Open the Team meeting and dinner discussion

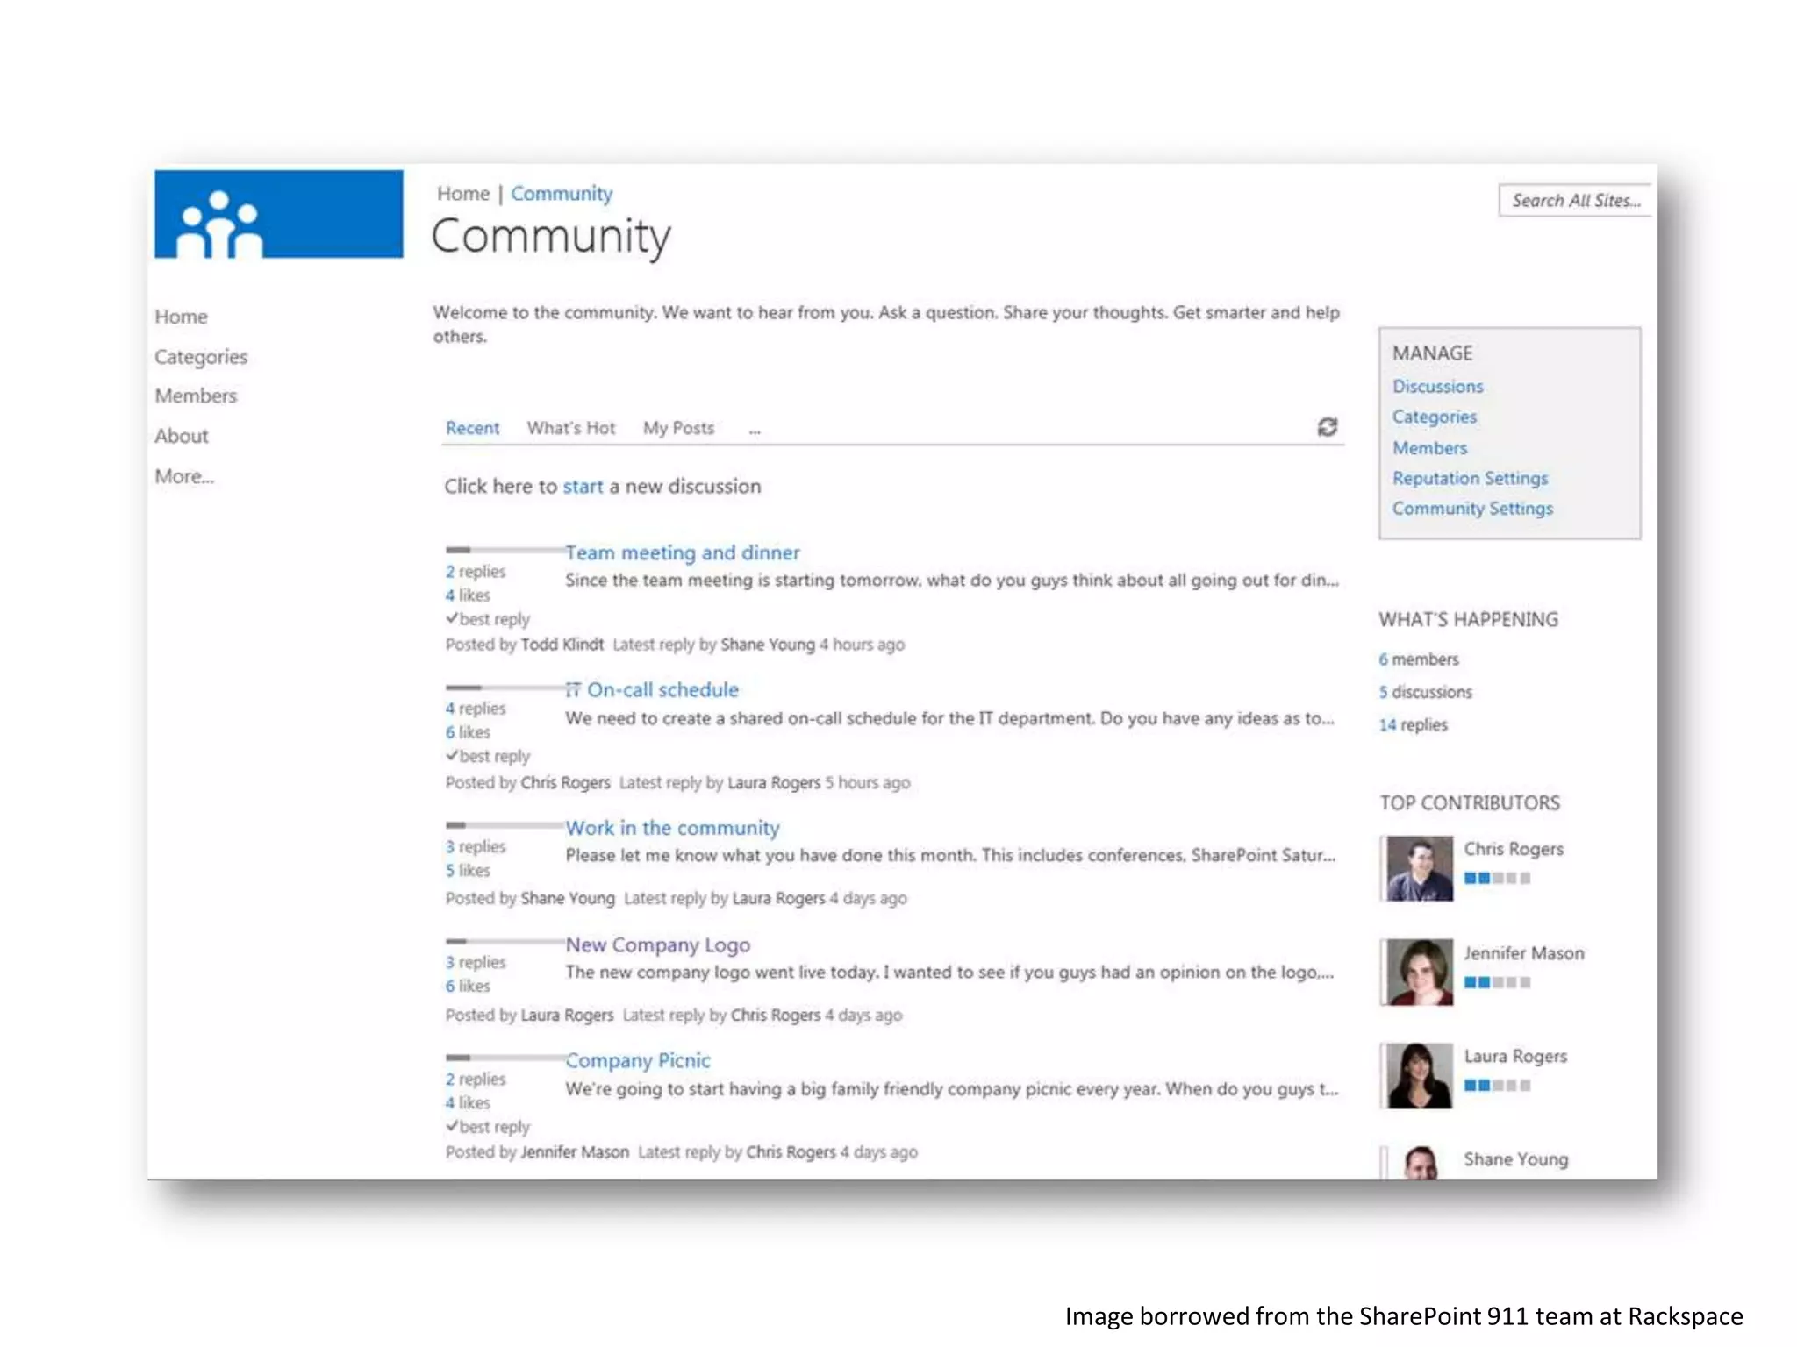pyautogui.click(x=682, y=553)
